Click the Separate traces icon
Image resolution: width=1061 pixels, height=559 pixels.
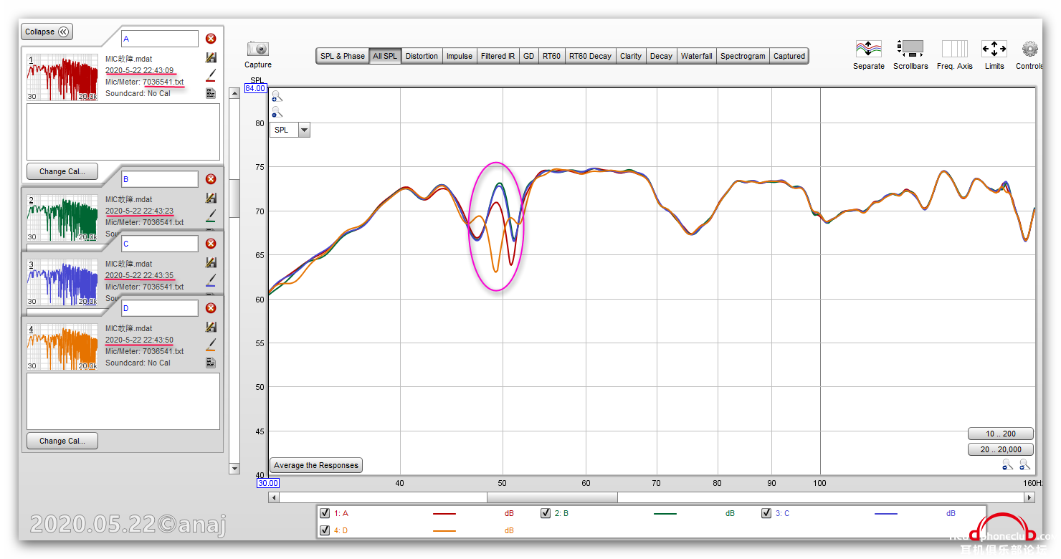868,49
